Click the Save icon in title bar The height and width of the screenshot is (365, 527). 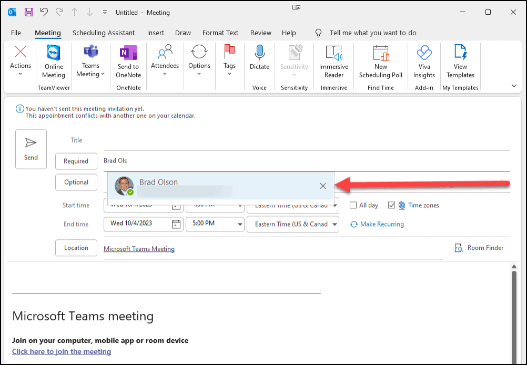pyautogui.click(x=29, y=13)
